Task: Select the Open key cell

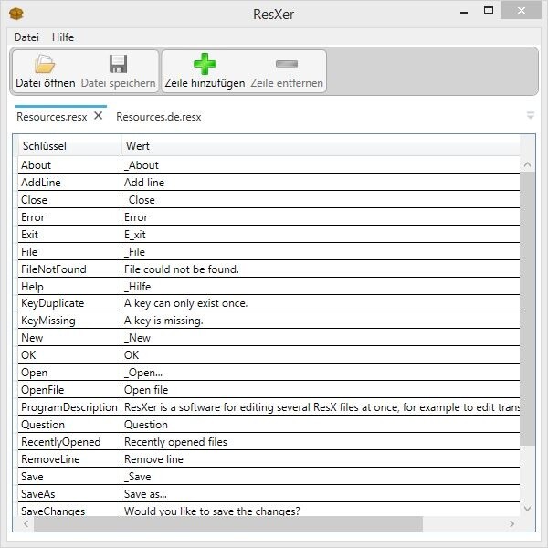Action: pyautogui.click(x=69, y=373)
